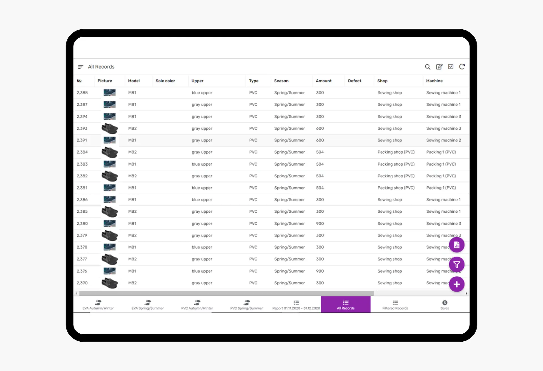This screenshot has height=371, width=543.
Task: Select the Filtered Records tab
Action: 395,304
